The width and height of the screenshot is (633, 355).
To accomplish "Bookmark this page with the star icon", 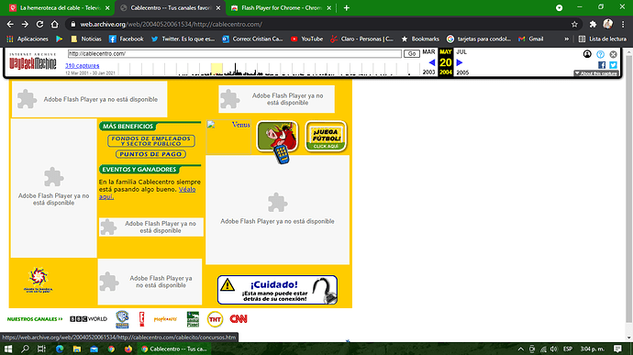I will [574, 24].
